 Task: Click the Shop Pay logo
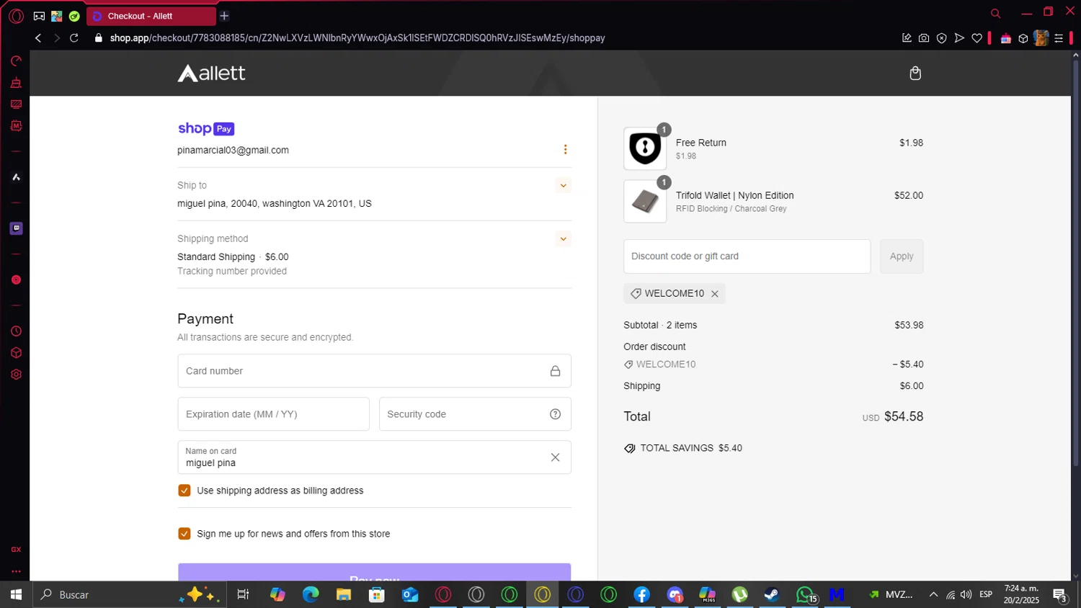pos(206,129)
